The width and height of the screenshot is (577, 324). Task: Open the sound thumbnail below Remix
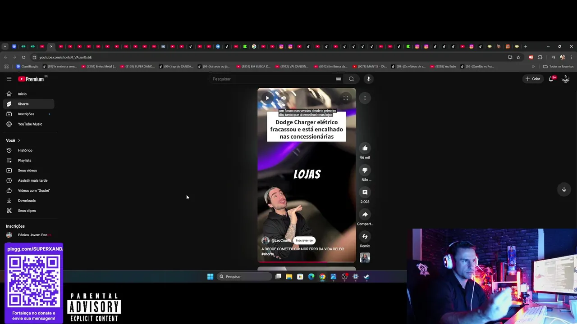point(365,257)
